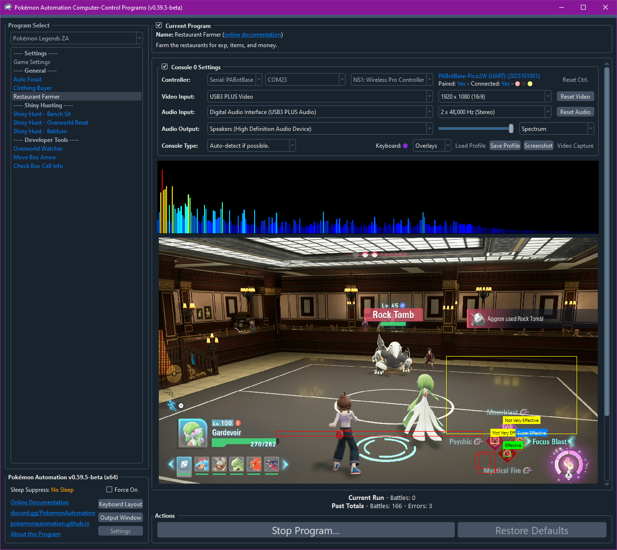Click the party bar left arrow
Image resolution: width=617 pixels, height=550 pixels.
[x=171, y=464]
